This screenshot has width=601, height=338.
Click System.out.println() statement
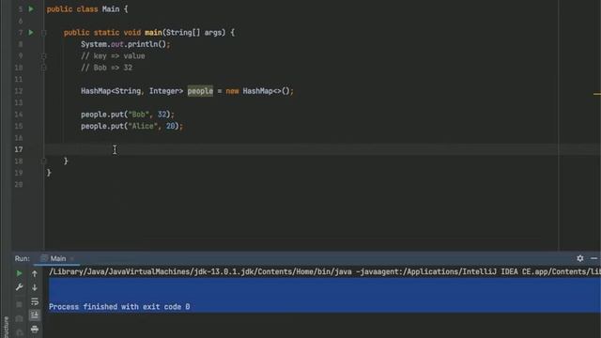coord(125,44)
